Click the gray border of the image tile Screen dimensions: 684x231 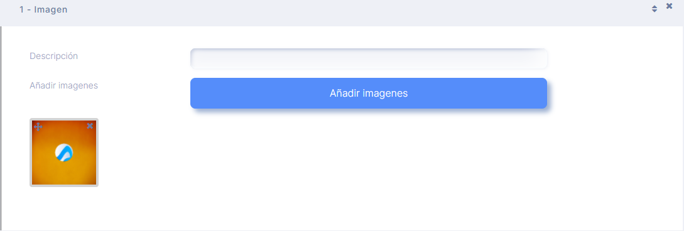click(31, 153)
